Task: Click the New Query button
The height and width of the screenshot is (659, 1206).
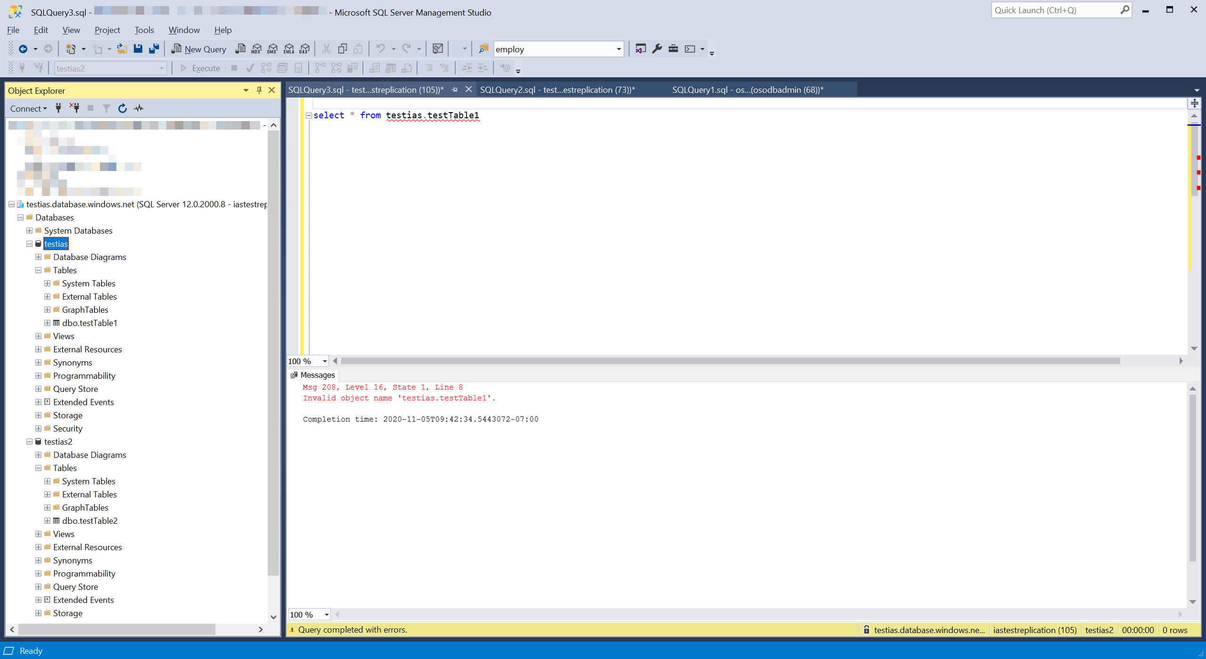Action: 199,49
